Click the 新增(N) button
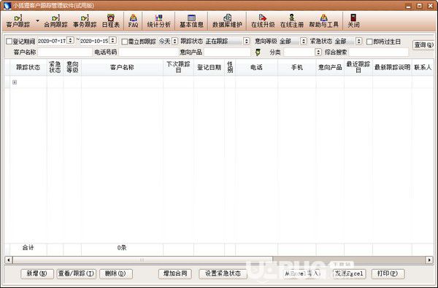Screen dimensions: 438x288 tap(37, 273)
